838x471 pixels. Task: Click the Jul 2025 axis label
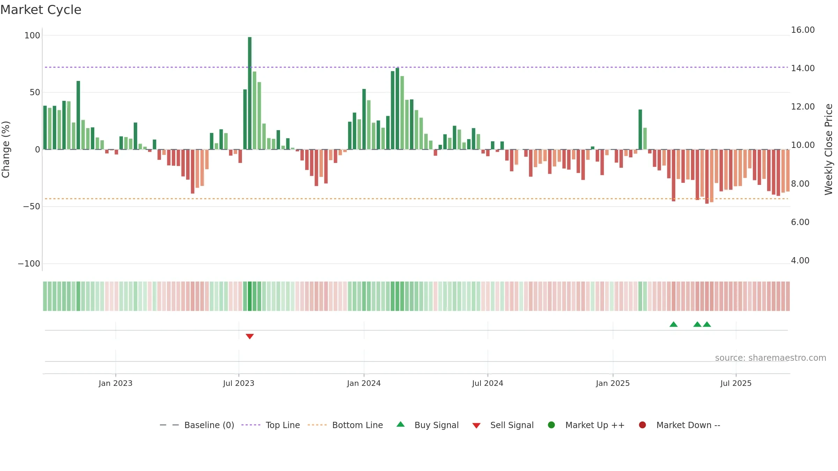pos(736,383)
